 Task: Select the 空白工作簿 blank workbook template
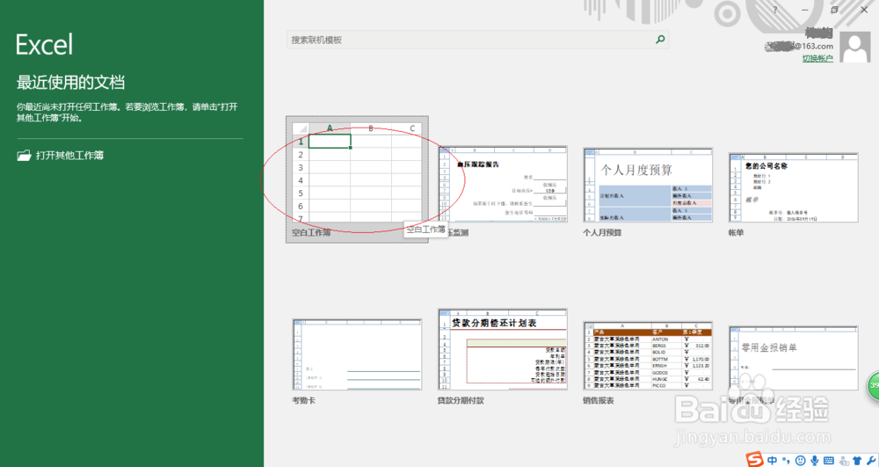[357, 179]
